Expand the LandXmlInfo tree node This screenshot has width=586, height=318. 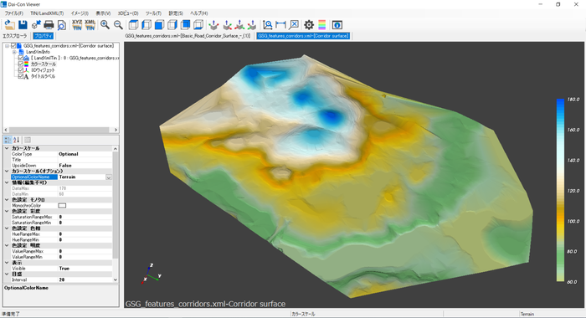tap(14, 52)
